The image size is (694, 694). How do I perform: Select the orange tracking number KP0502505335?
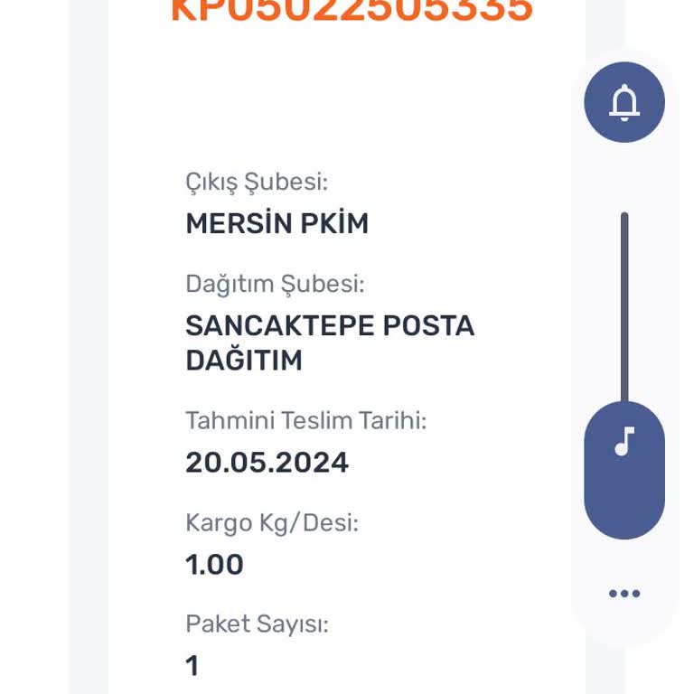click(x=352, y=11)
